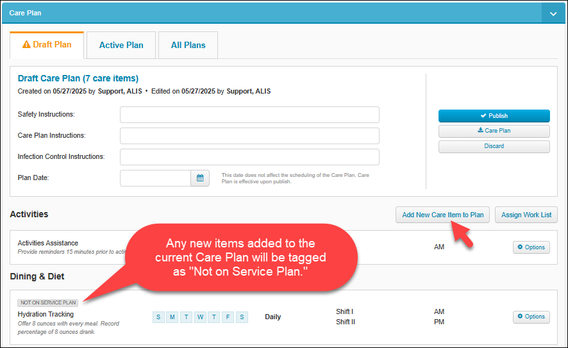Open the Draft Care Plan (7 care items) heading
This screenshot has height=348, width=568.
point(78,78)
